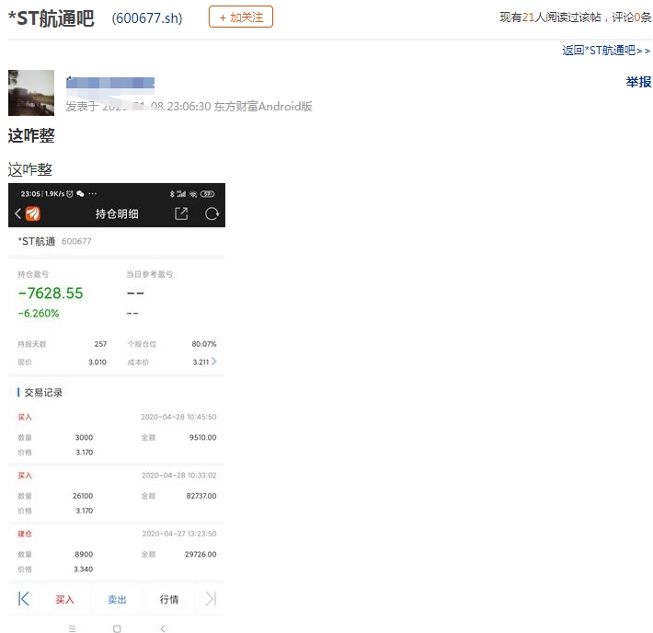Image resolution: width=653 pixels, height=633 pixels.
Task: Click the *ST航通 stock name in screenshot
Action: pyautogui.click(x=37, y=241)
